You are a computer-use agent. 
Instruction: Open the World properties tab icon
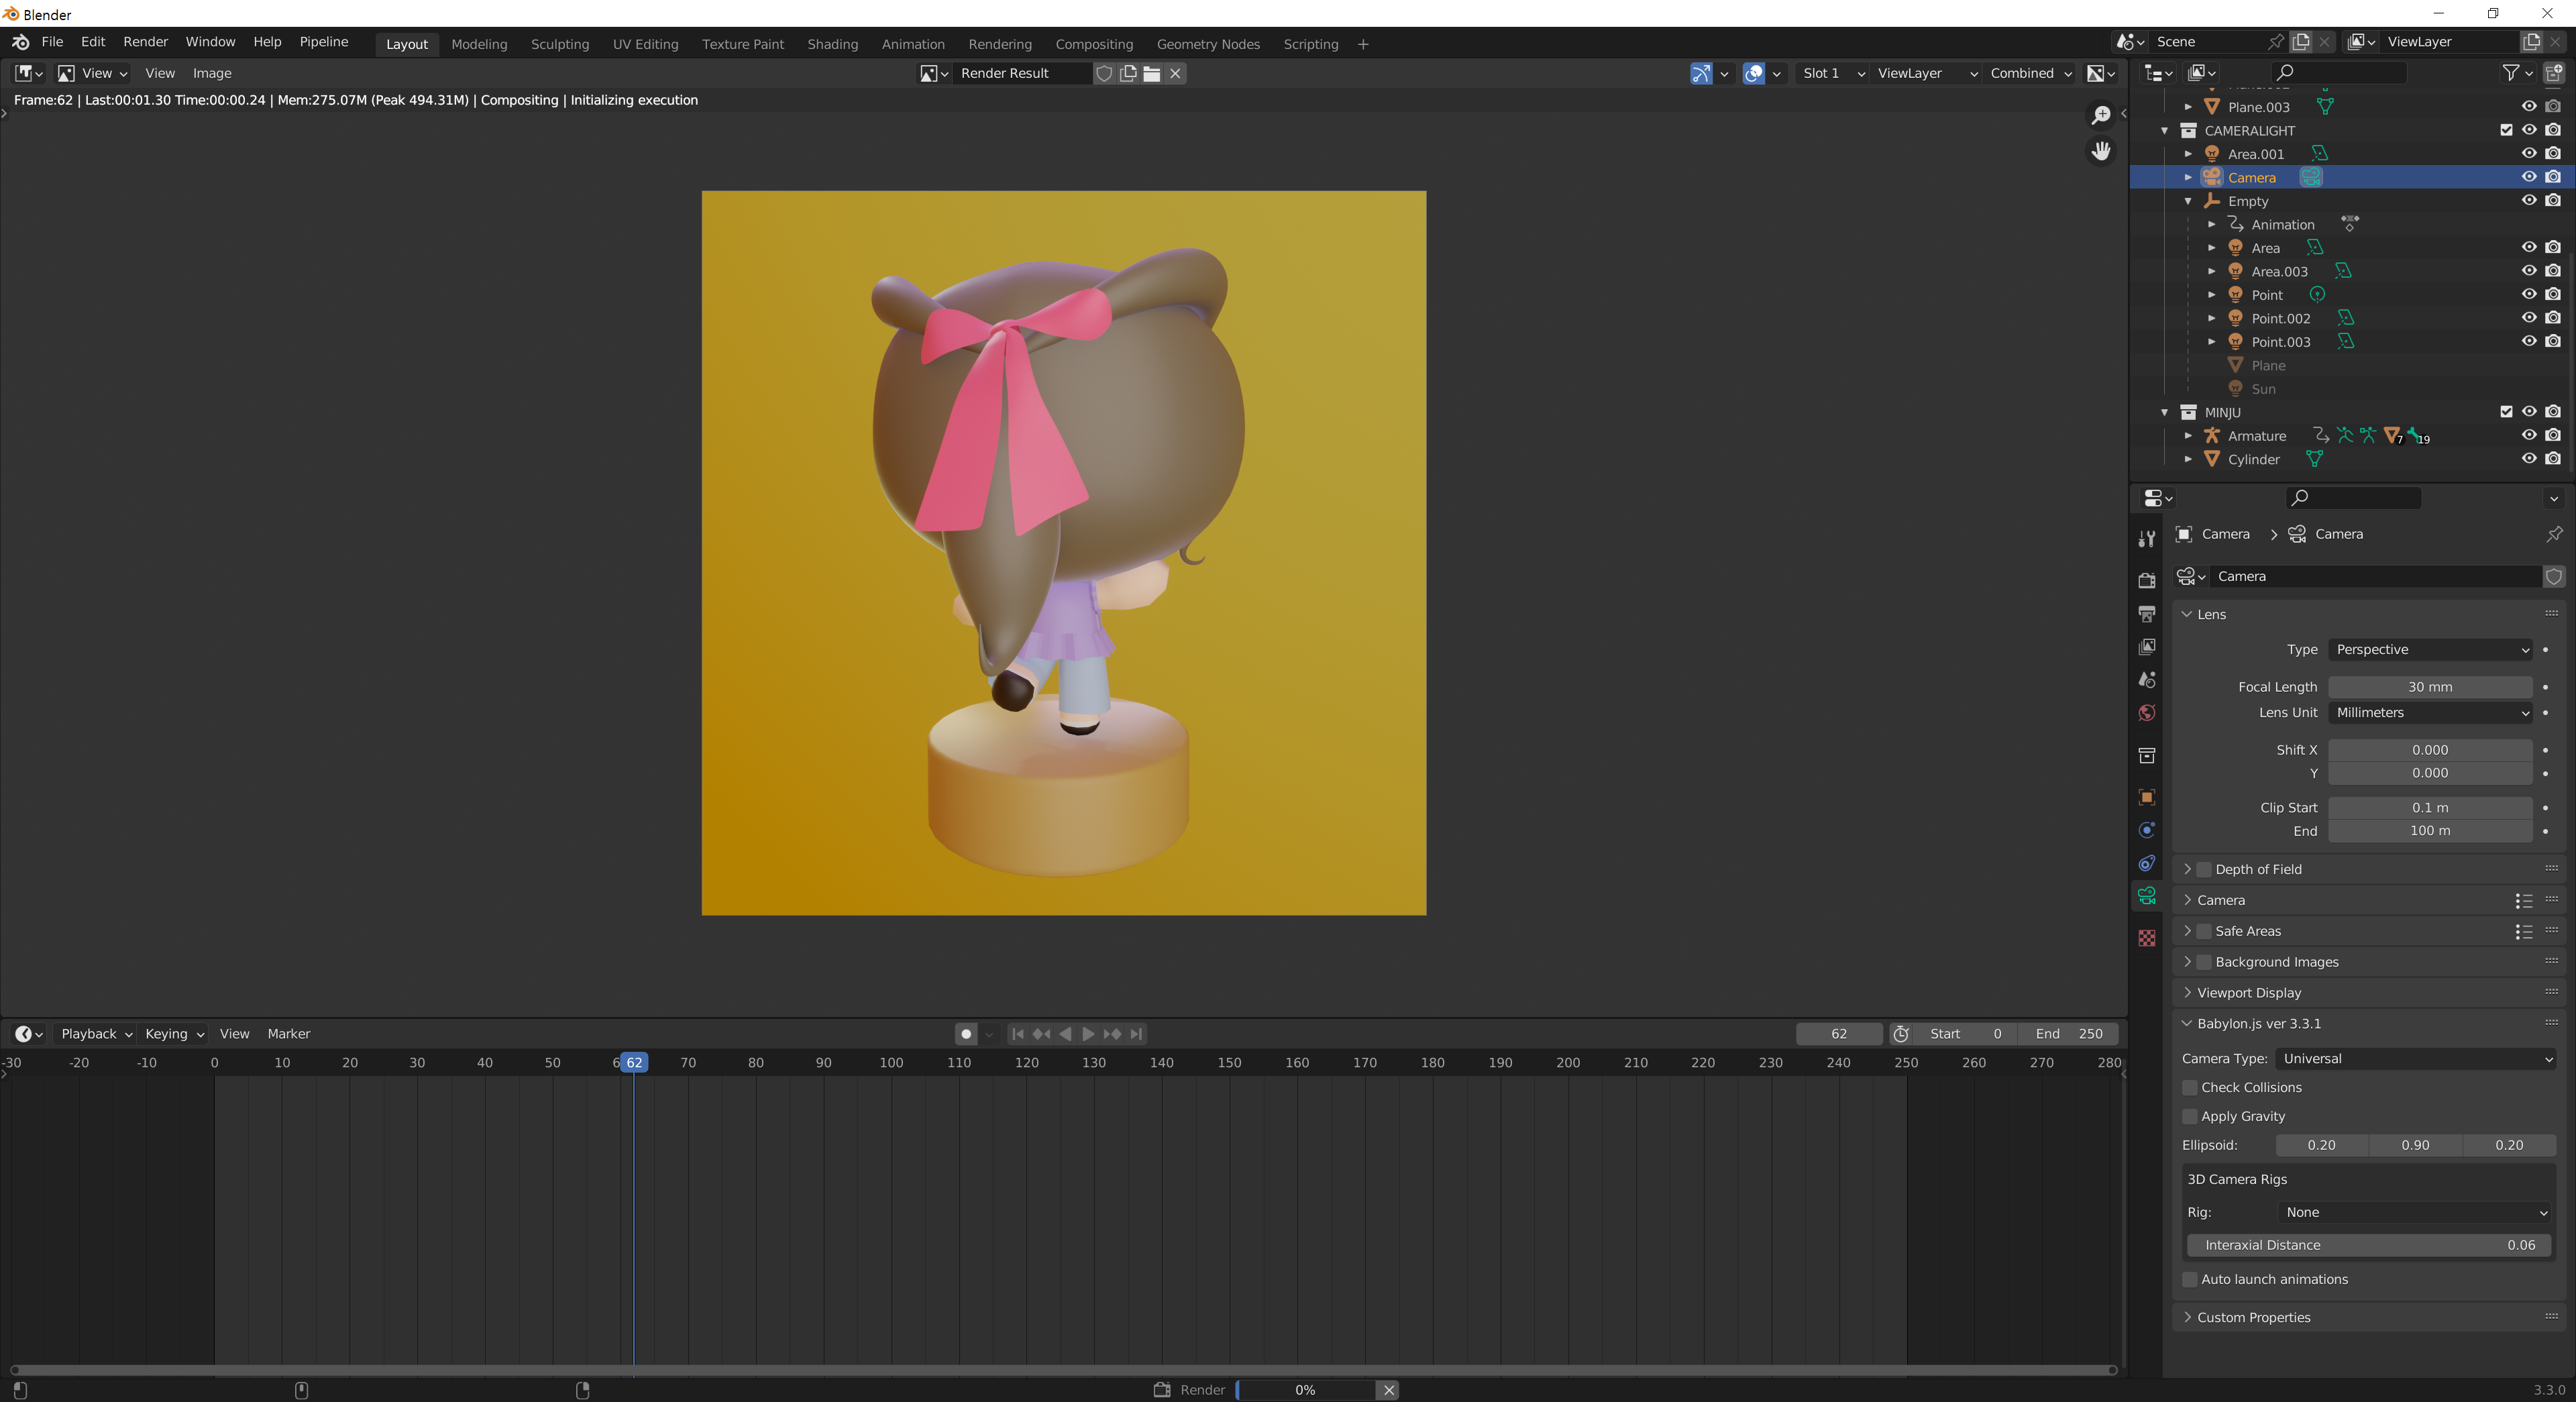2146,713
